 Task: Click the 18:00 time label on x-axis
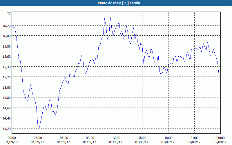pyautogui.click(x=168, y=138)
